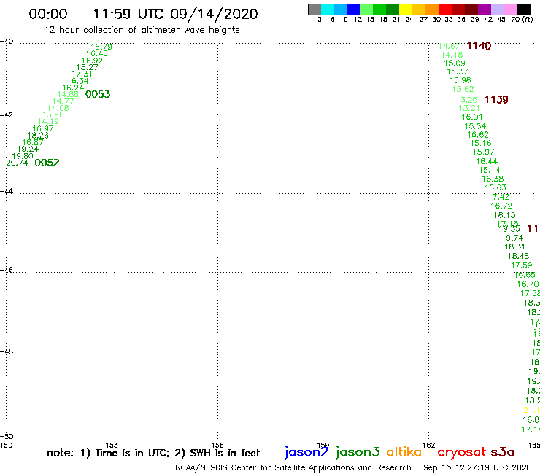Select the dark blue legend swatch

click(x=353, y=9)
